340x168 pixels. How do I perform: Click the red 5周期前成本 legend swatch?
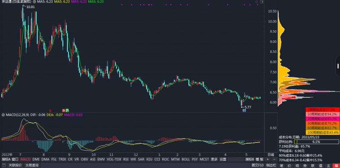(x=323, y=109)
